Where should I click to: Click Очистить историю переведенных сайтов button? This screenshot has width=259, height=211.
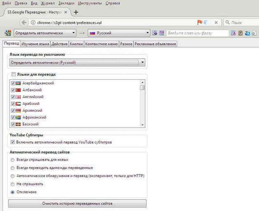pyautogui.click(x=77, y=204)
